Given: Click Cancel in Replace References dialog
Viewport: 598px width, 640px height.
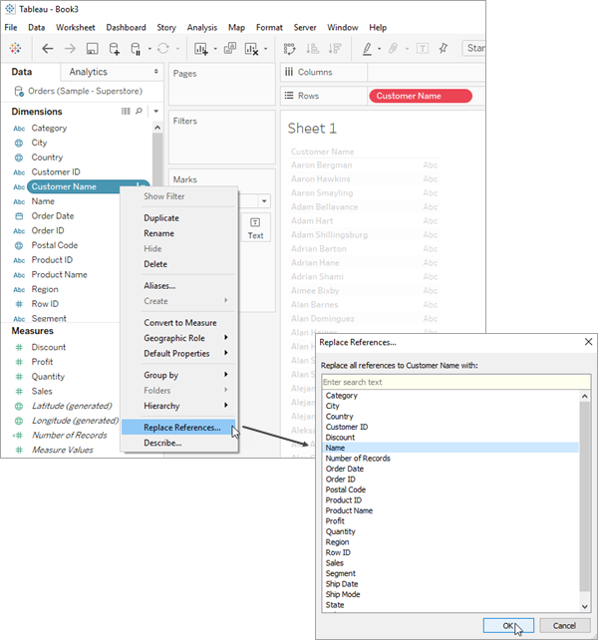Looking at the screenshot, I should click(564, 625).
